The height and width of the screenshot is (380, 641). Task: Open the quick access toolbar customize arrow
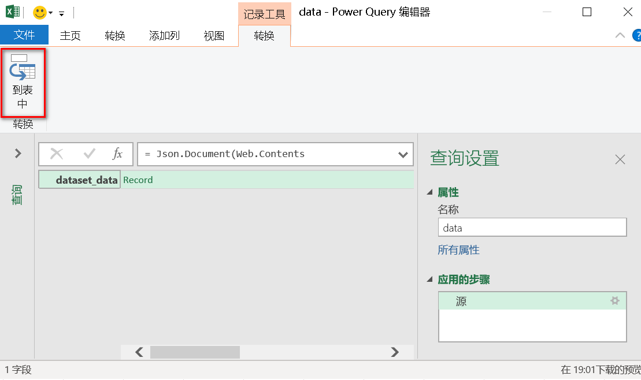click(x=61, y=13)
